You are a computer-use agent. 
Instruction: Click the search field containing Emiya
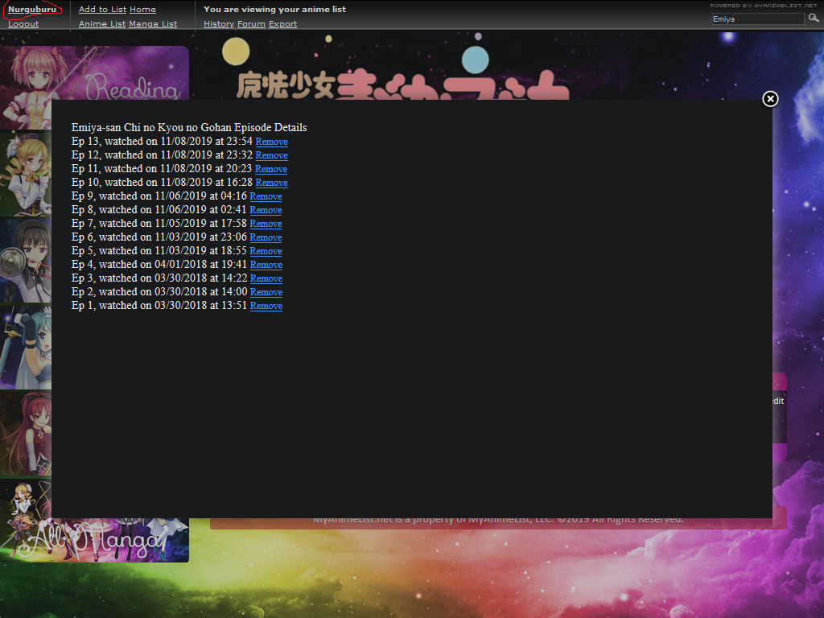(757, 19)
